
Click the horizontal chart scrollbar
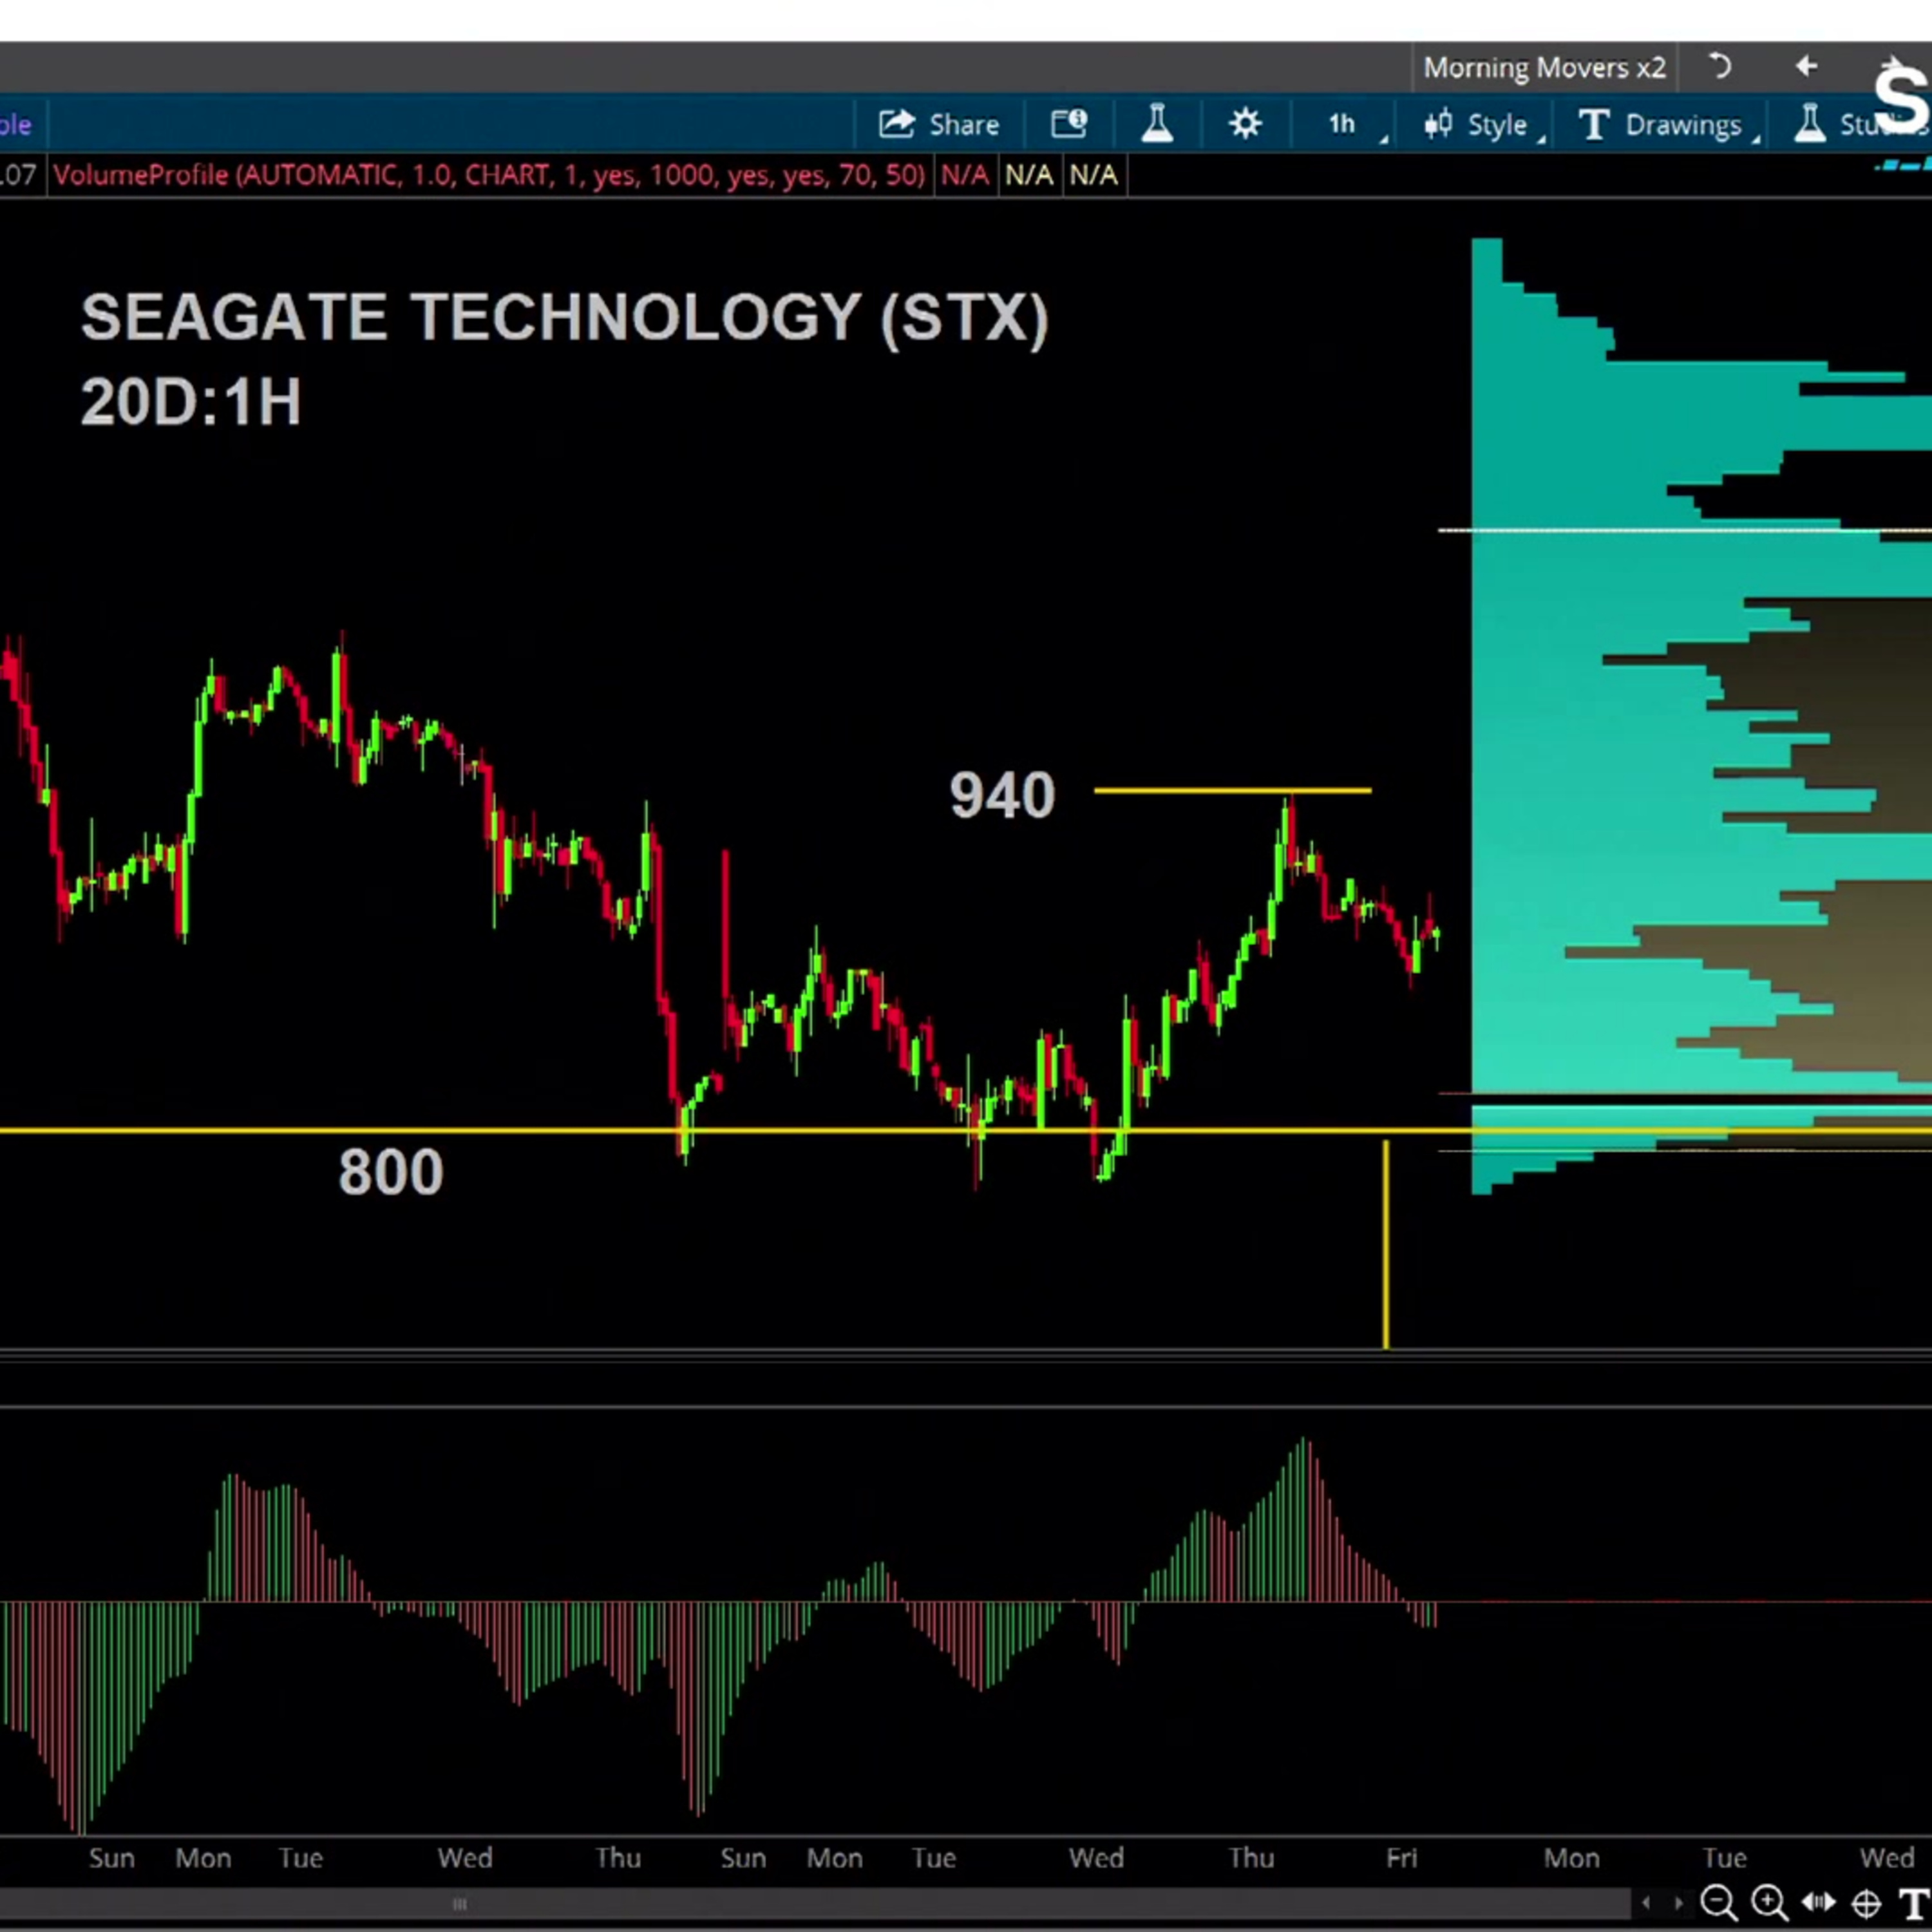[815, 1903]
